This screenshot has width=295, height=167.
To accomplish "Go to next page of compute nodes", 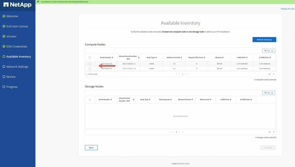I will click(185, 74).
